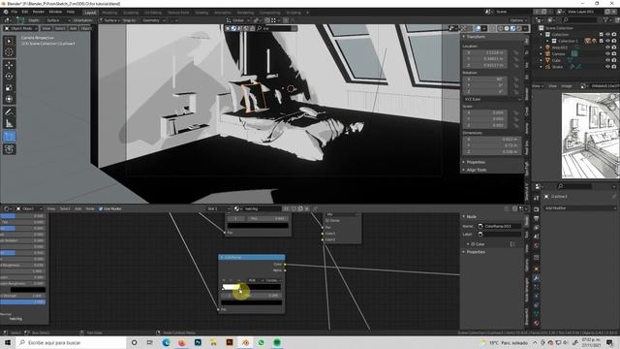Switch to the Layout workspace tab
Screen dimensions: 620x349
(x=90, y=13)
